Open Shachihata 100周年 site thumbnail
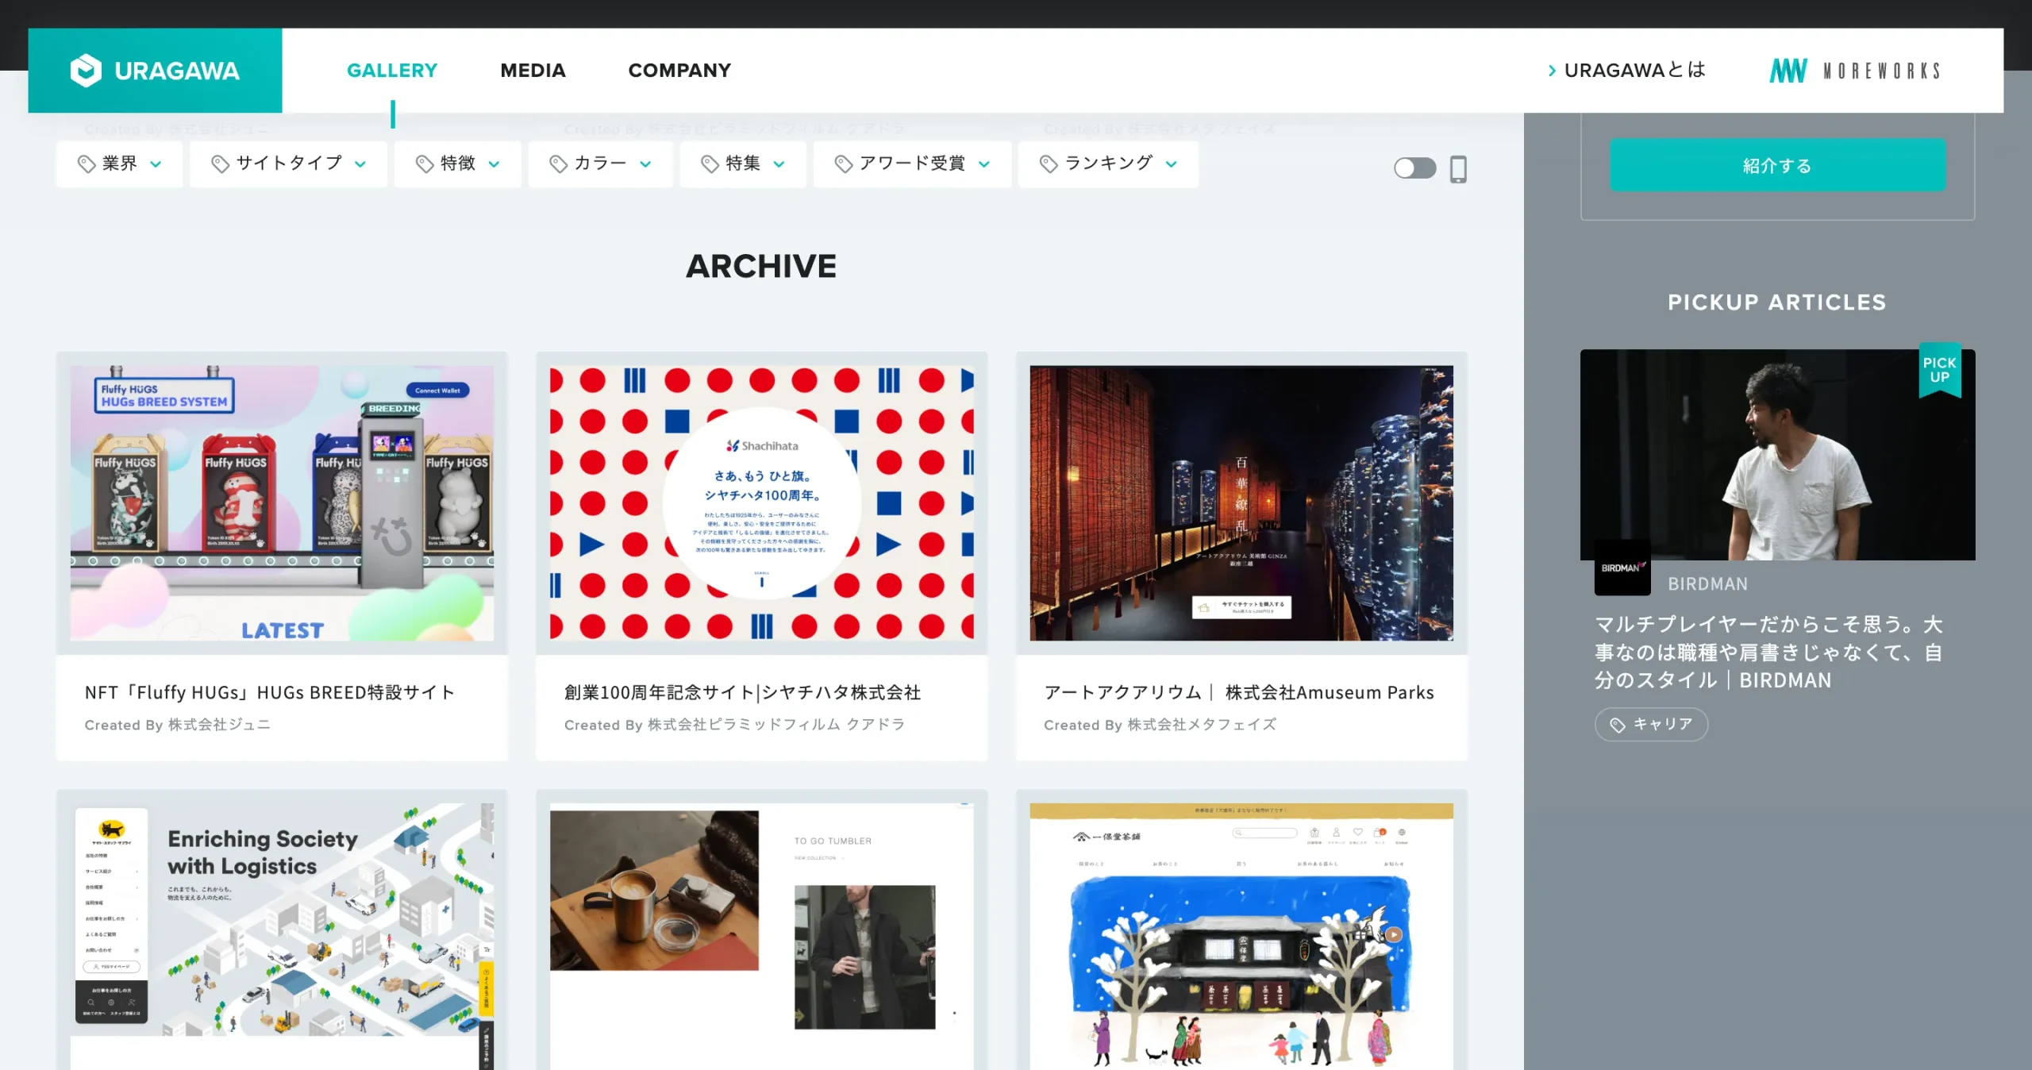 click(x=762, y=503)
